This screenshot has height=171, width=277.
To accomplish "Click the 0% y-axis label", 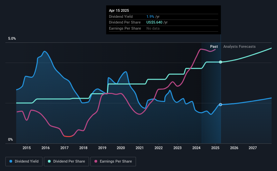I will coord(10,139).
